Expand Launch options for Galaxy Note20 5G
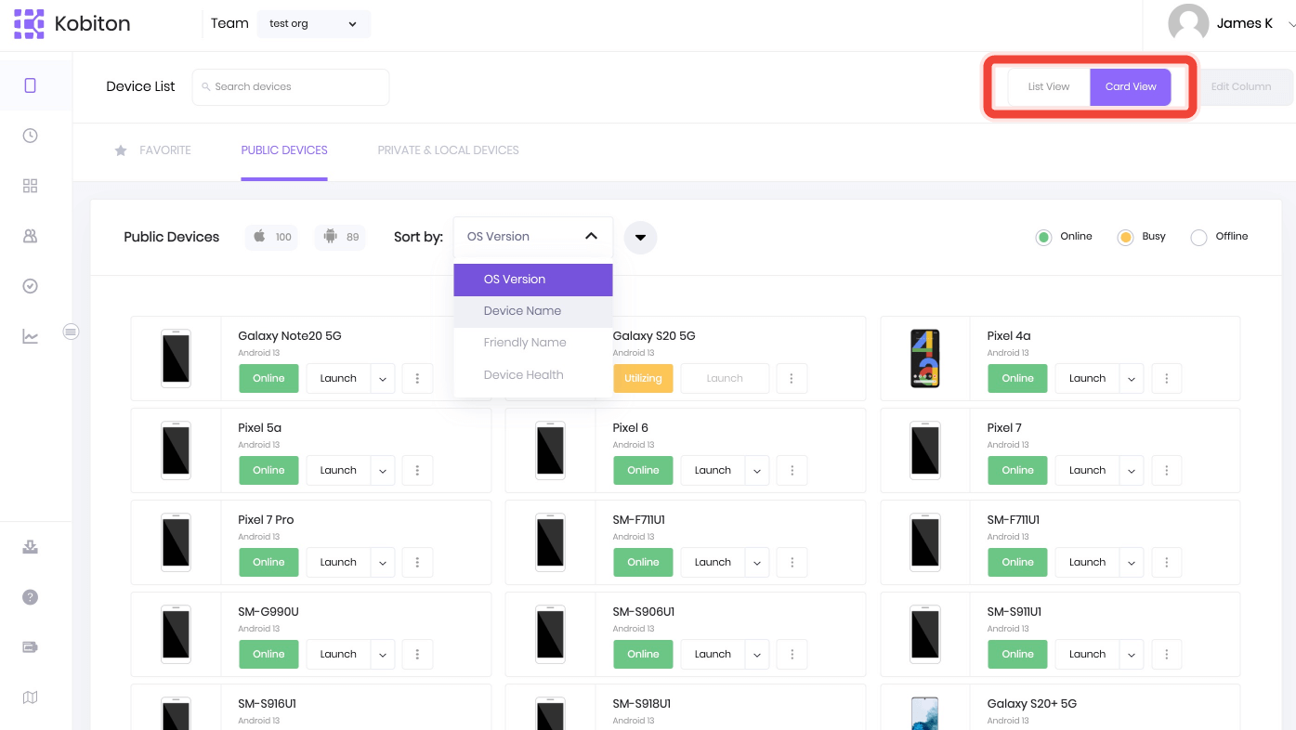Screen dimensions: 1296x730 click(x=383, y=378)
